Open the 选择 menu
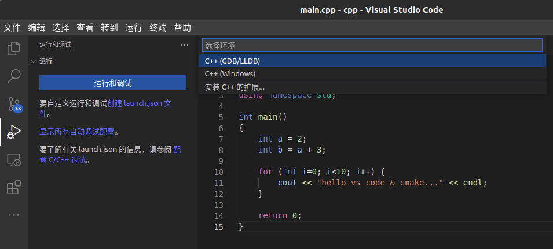The image size is (553, 249). 61,28
